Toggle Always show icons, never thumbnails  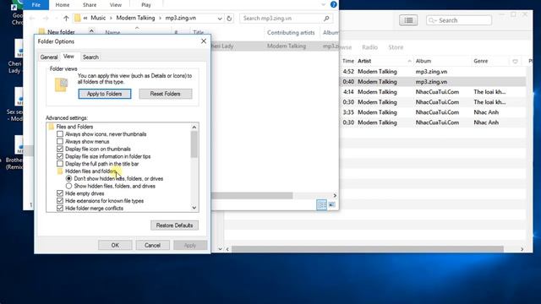(x=60, y=134)
